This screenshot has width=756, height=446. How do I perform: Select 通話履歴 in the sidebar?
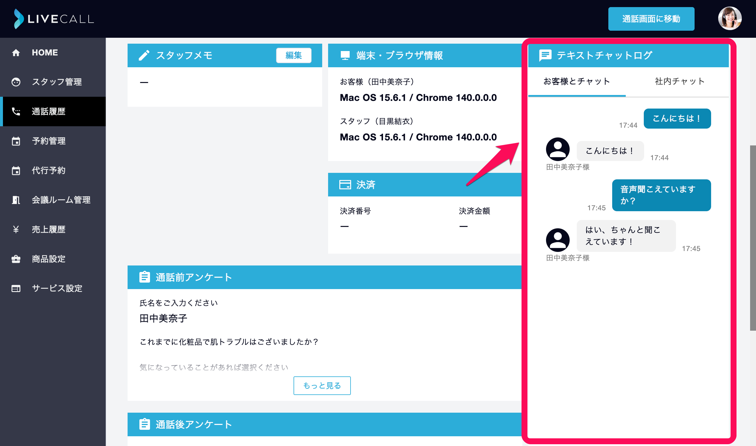point(53,112)
